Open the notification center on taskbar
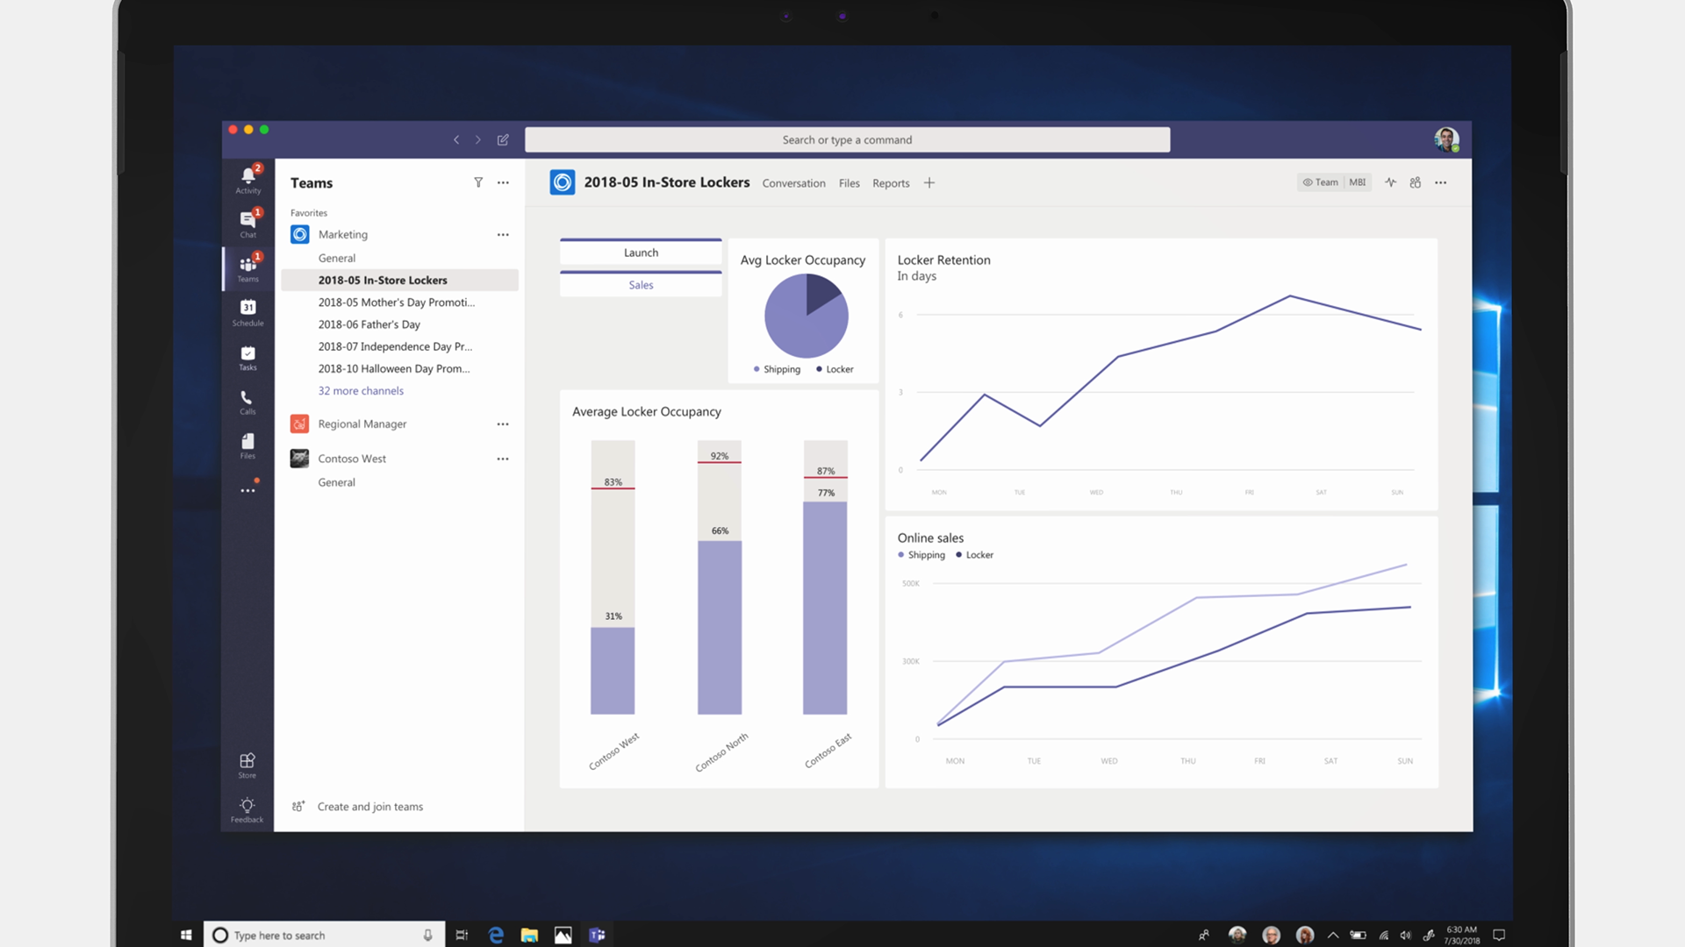This screenshot has width=1685, height=947. click(1499, 935)
